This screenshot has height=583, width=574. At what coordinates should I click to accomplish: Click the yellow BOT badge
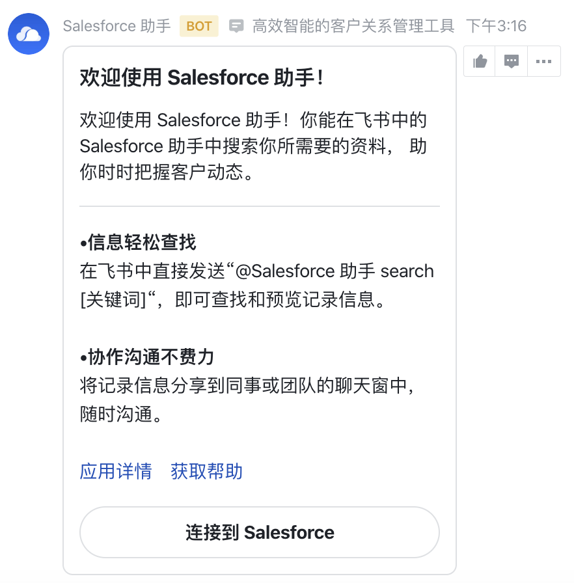199,26
